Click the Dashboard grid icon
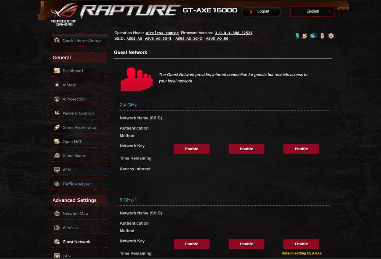Viewport: 381px width, 259px height. (57, 71)
